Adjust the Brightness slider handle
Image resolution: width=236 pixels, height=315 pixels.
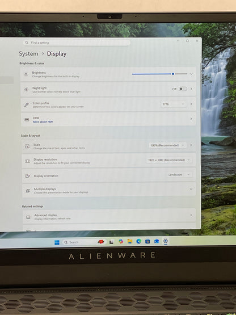coord(173,74)
